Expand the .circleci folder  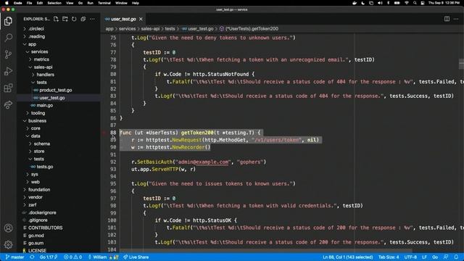pos(36,29)
